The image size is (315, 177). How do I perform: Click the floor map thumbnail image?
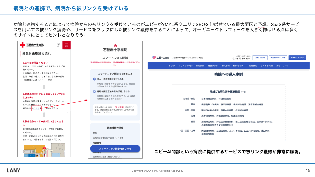(44, 150)
